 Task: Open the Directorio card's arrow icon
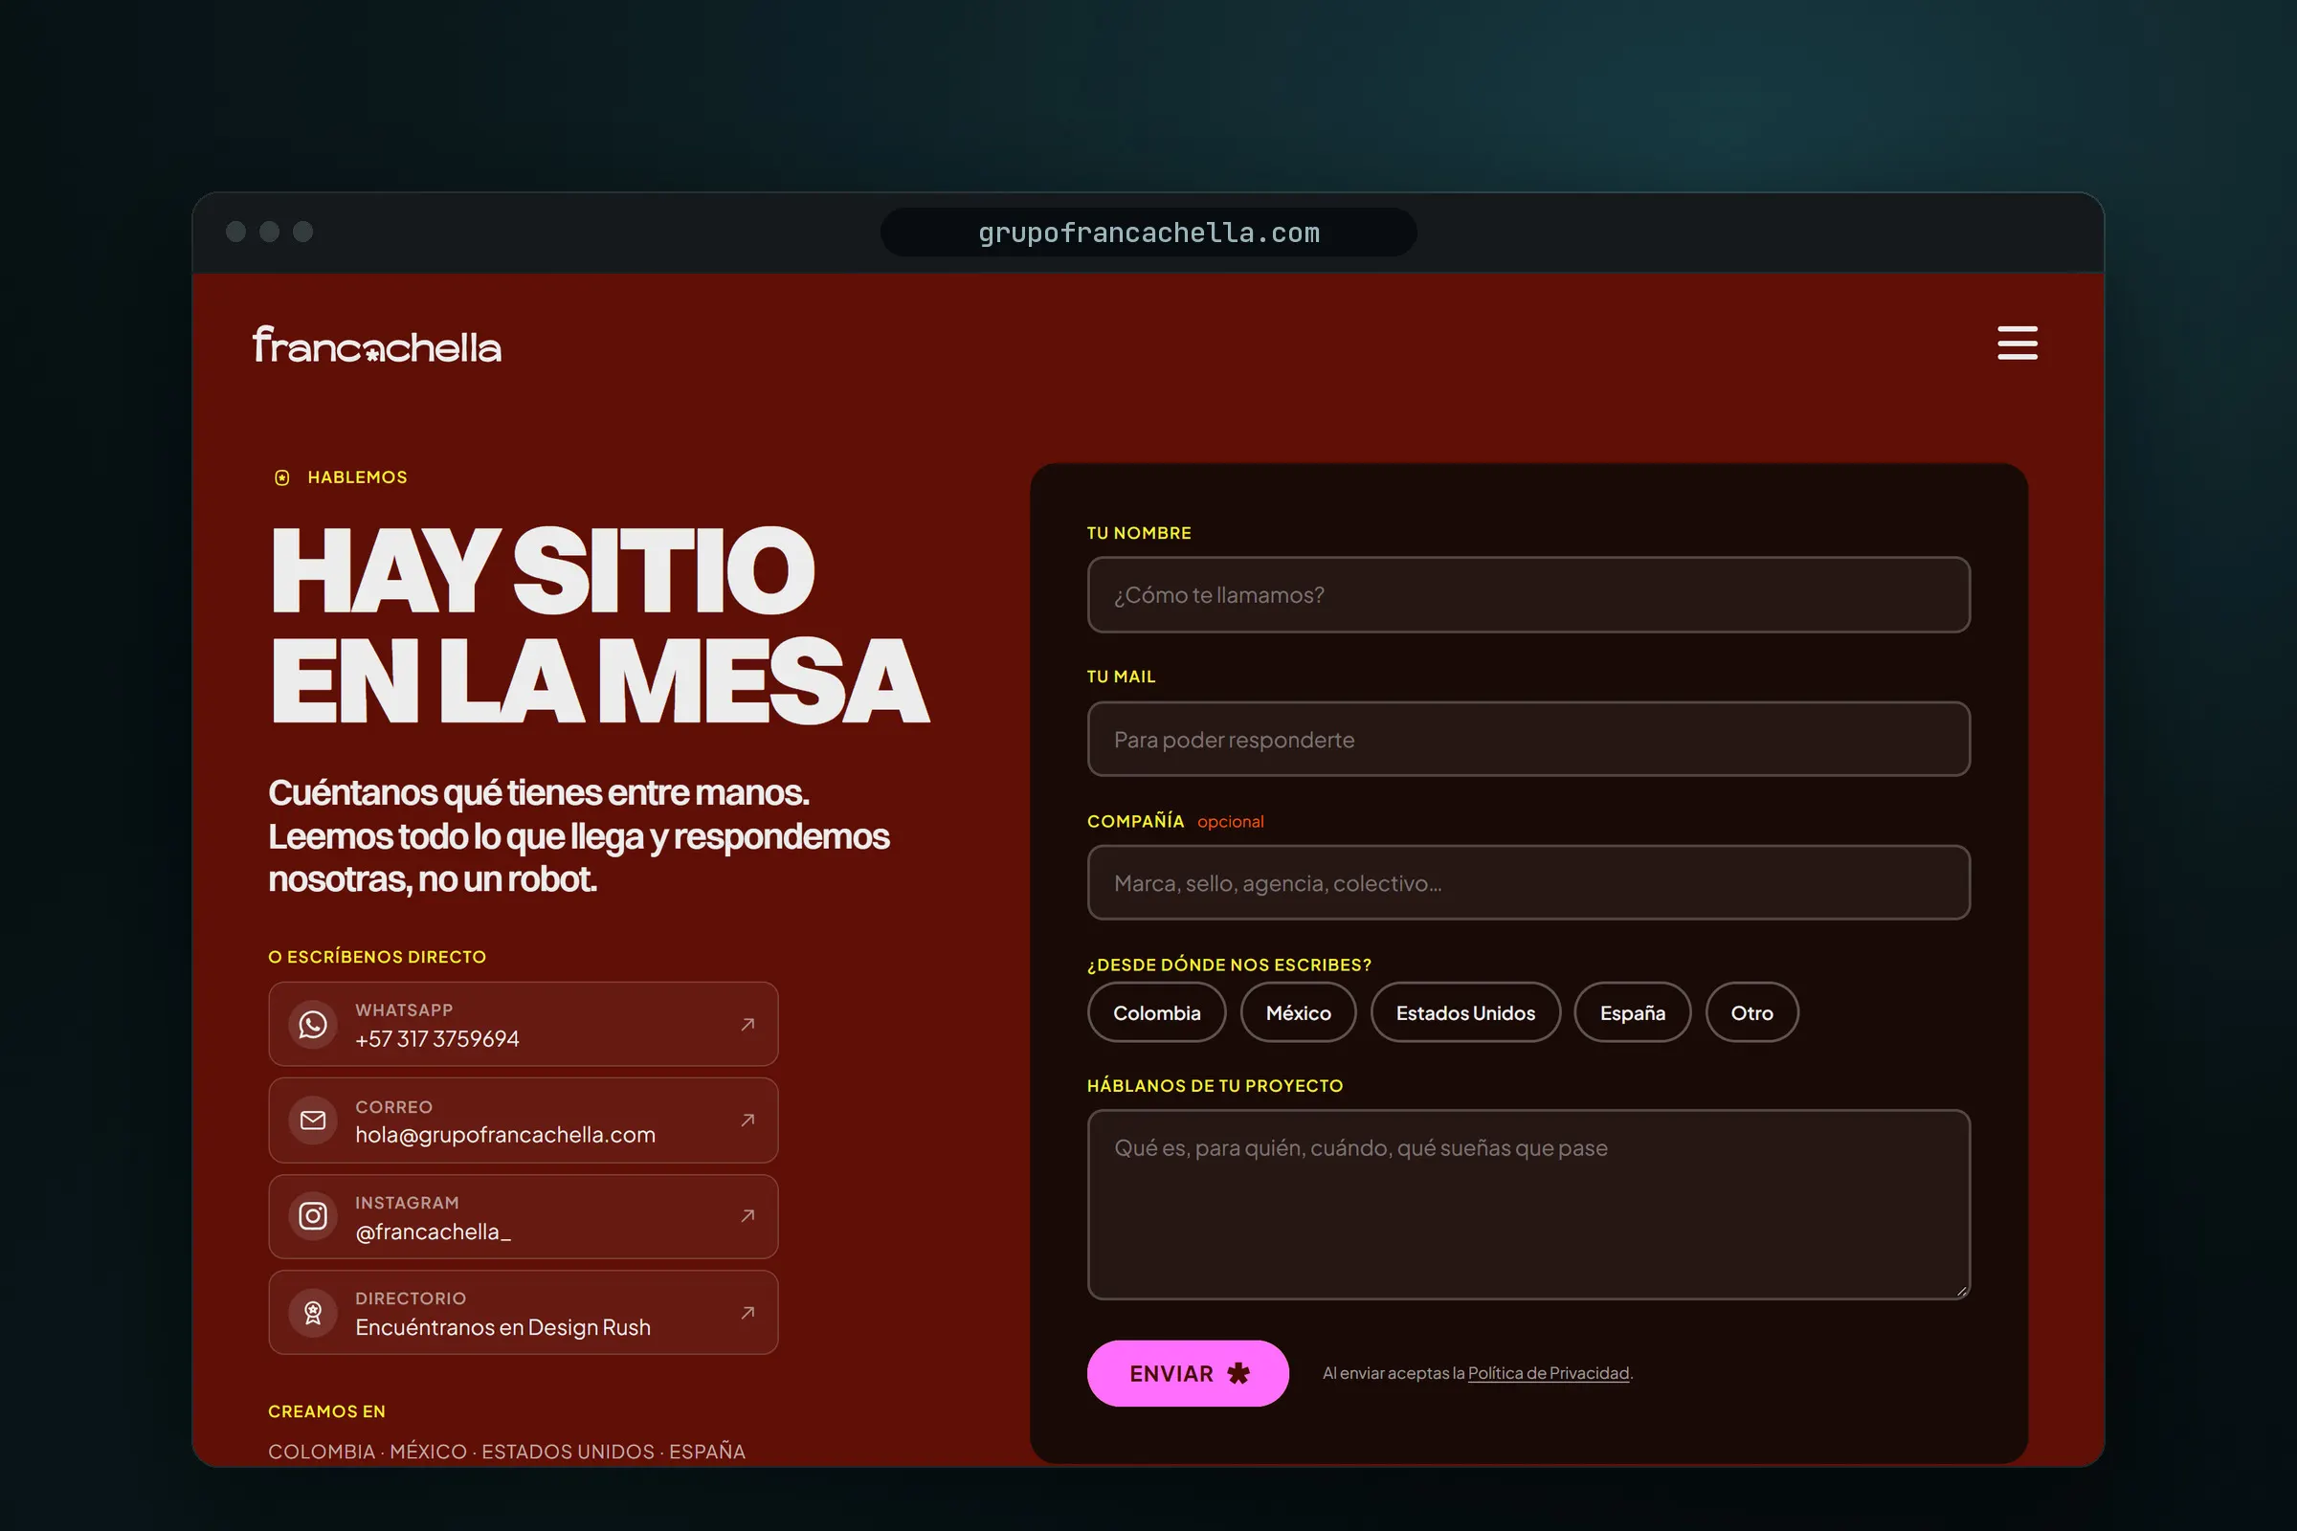[747, 1312]
